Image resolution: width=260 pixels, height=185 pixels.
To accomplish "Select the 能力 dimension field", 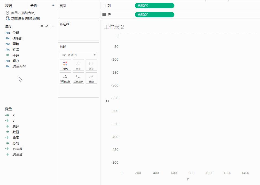I will pyautogui.click(x=16, y=61).
